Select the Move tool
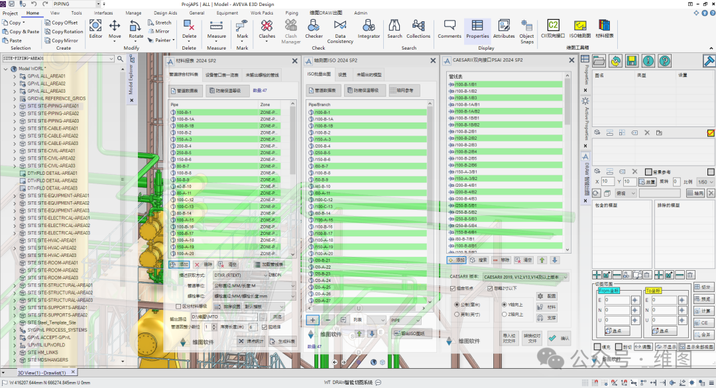716x388 pixels. coord(115,29)
